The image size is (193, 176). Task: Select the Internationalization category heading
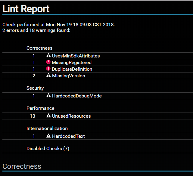(x=47, y=128)
